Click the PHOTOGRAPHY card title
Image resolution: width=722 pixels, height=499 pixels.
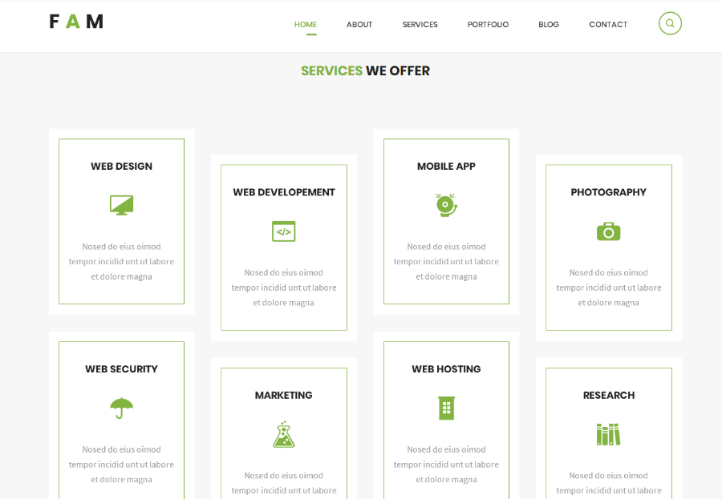pyautogui.click(x=608, y=192)
